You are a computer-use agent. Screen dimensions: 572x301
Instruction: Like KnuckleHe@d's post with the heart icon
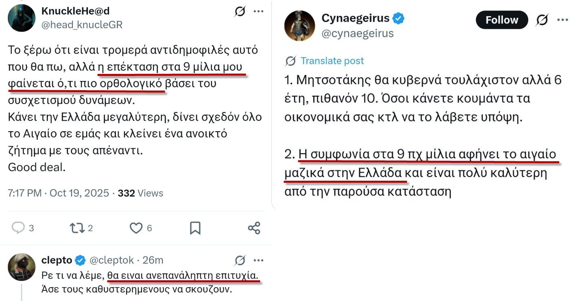tap(136, 228)
